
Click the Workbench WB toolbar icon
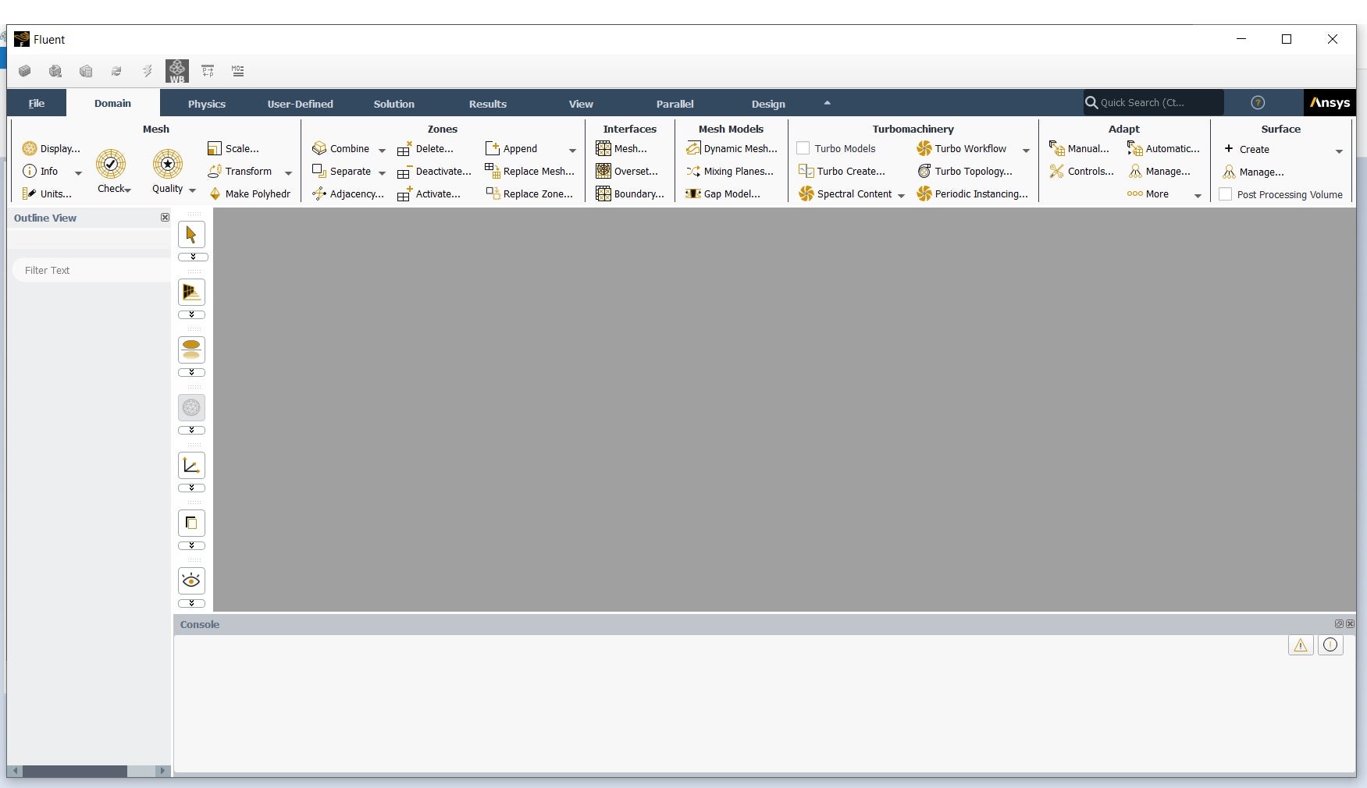(177, 71)
